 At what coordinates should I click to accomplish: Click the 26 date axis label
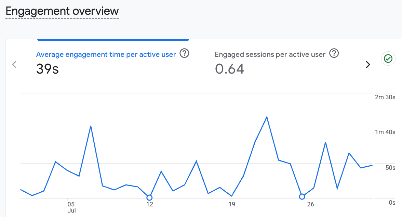click(310, 204)
